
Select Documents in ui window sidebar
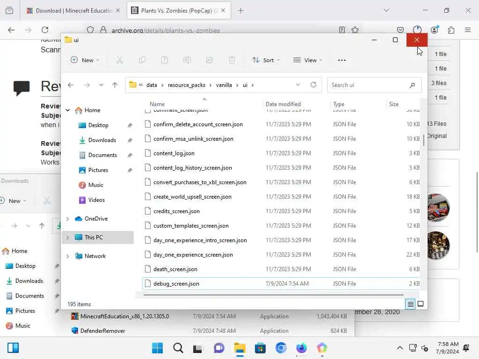click(102, 155)
